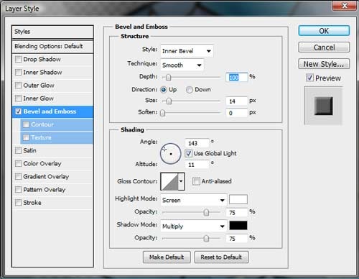Screen dimensions: 359x279
Task: Enable the Drop Shadow checkbox
Action: 18,59
